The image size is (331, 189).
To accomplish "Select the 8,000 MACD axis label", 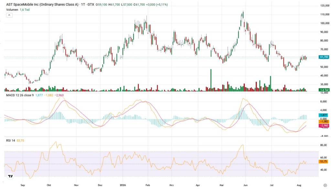I will tap(324, 102).
